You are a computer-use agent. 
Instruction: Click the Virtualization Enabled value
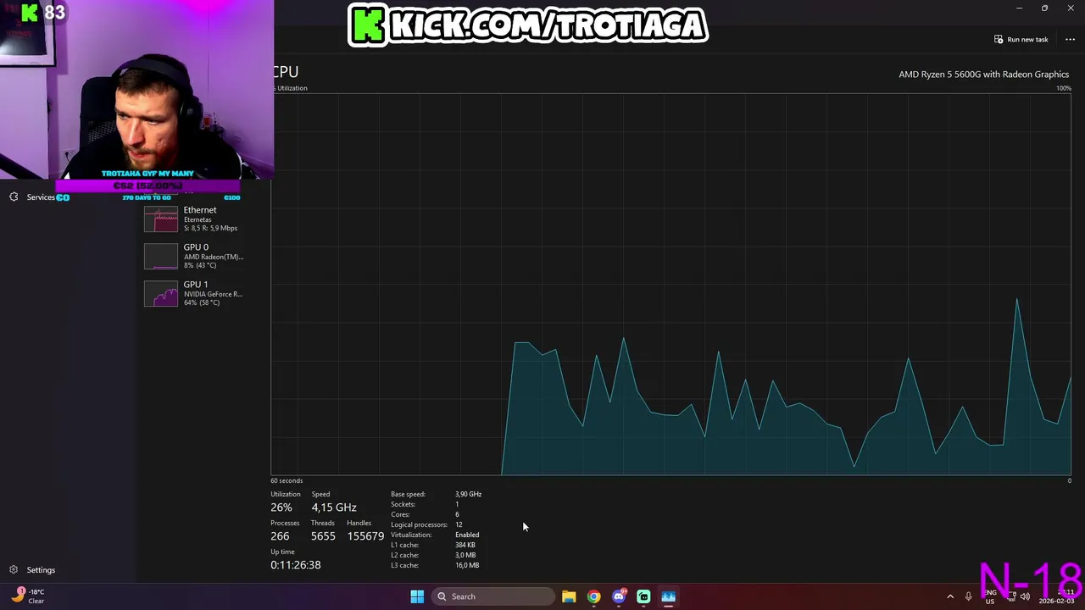[x=467, y=535]
